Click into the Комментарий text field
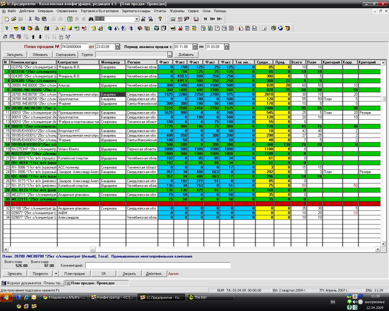This screenshot has height=311, width=389. (x=157, y=265)
